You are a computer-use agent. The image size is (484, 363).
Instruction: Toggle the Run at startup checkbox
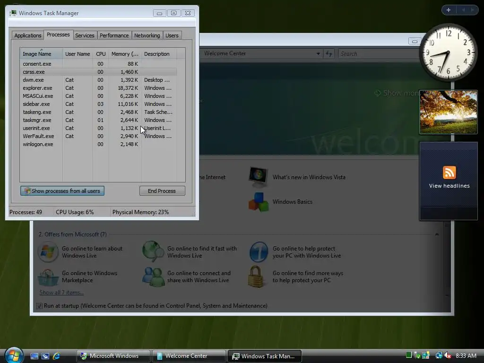(40, 306)
